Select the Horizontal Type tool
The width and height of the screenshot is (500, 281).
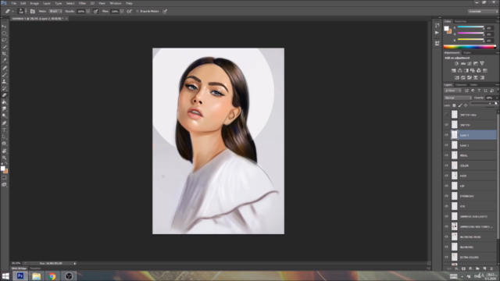(4, 130)
